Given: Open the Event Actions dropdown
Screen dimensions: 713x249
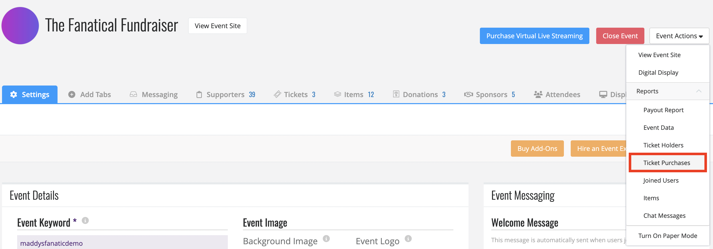Looking at the screenshot, I should [x=679, y=36].
